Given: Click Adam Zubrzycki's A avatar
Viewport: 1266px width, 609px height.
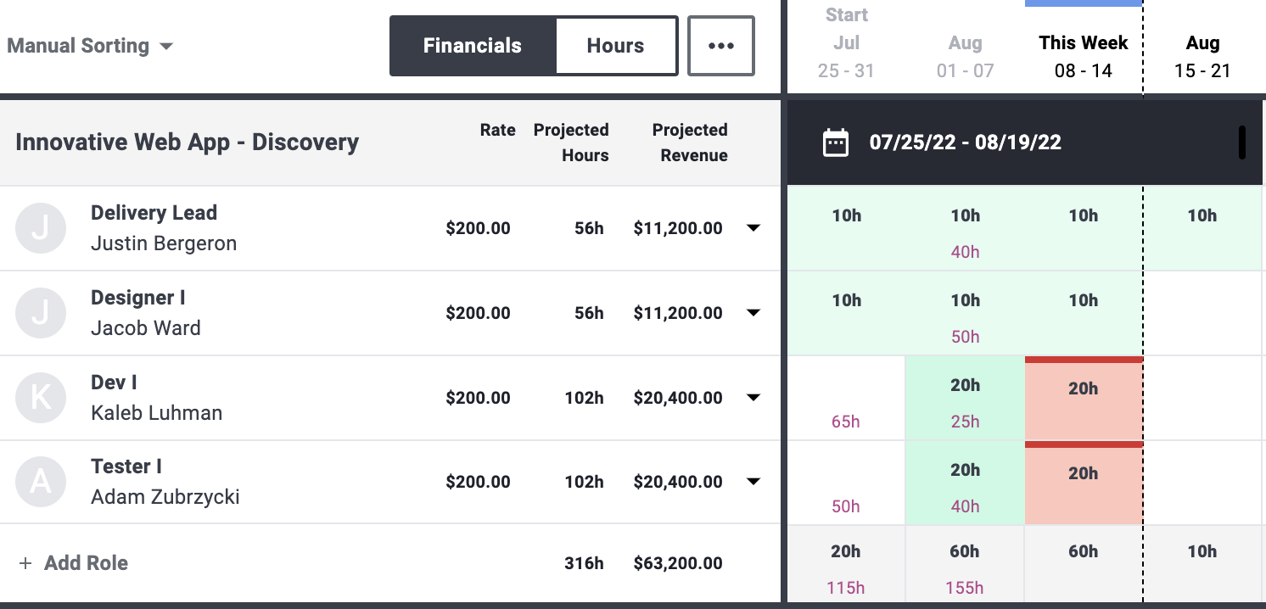Looking at the screenshot, I should click(x=41, y=482).
